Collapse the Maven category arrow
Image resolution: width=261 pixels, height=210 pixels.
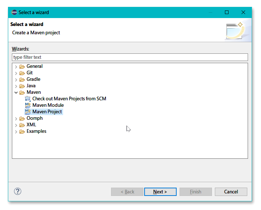point(16,92)
